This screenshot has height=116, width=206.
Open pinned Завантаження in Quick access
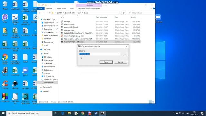click(49, 26)
